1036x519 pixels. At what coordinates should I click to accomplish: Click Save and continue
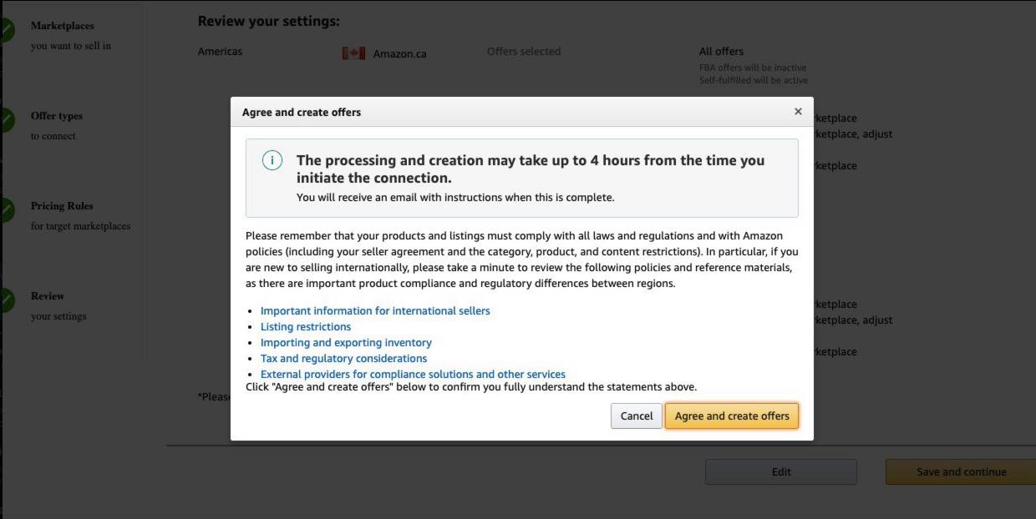[959, 471]
